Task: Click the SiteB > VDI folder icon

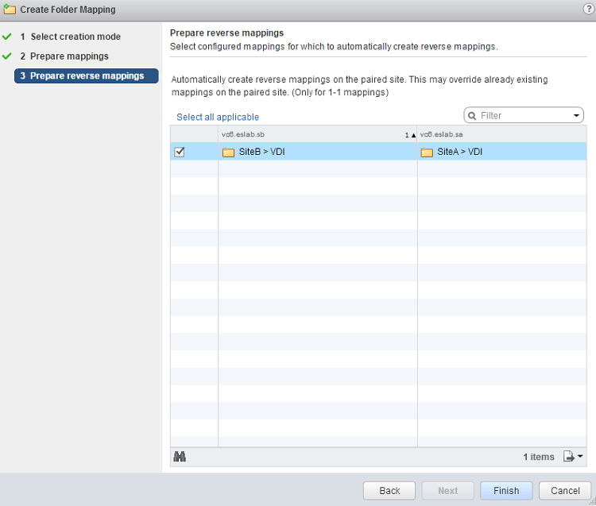Action: click(x=228, y=152)
